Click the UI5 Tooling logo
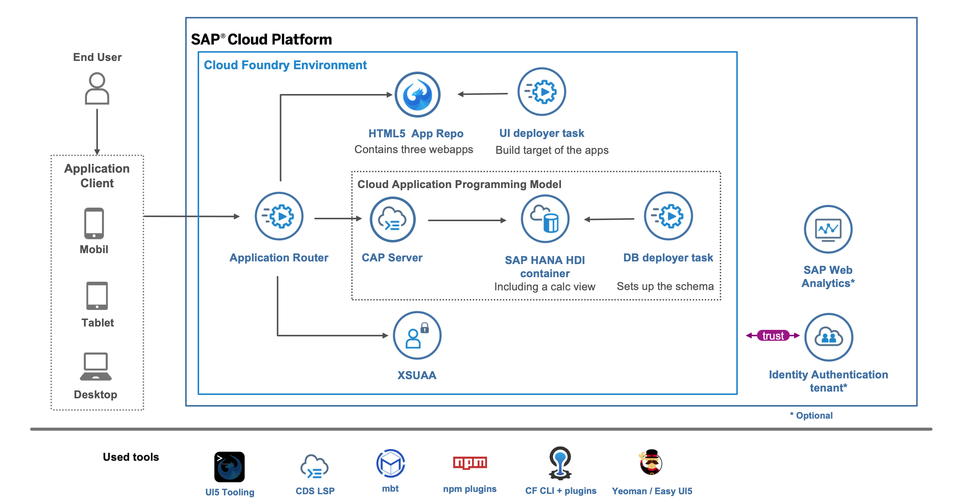 point(229,467)
